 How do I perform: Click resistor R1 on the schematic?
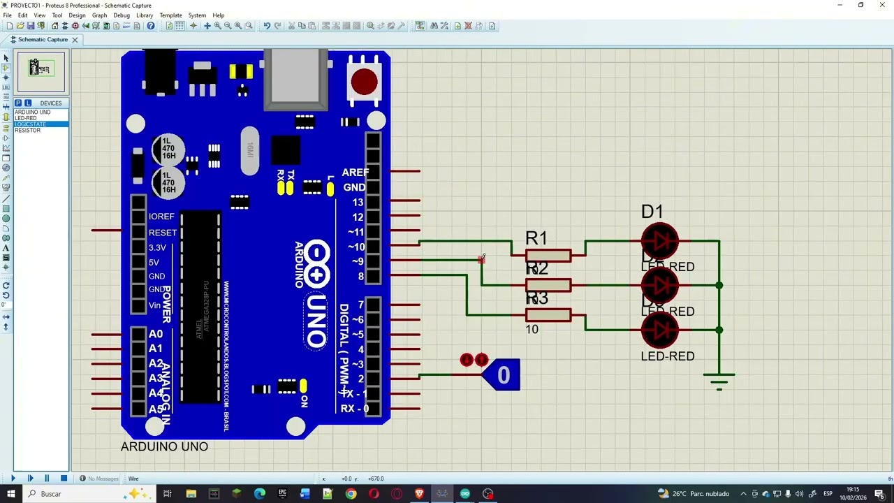(548, 256)
